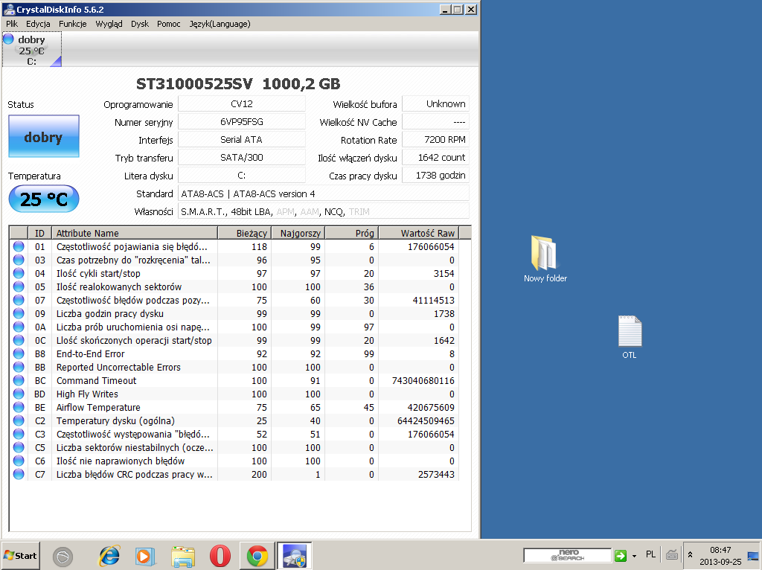
Task: Click the ID column header
Action: coord(39,233)
